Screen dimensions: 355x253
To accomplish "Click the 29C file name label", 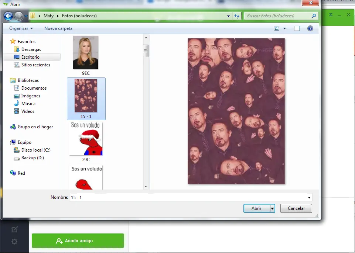I will pos(86,160).
